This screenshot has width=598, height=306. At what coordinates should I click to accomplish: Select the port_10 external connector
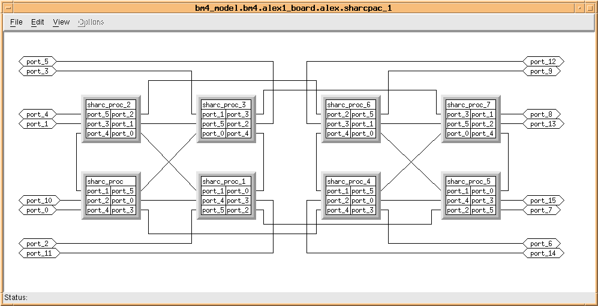(x=40, y=201)
